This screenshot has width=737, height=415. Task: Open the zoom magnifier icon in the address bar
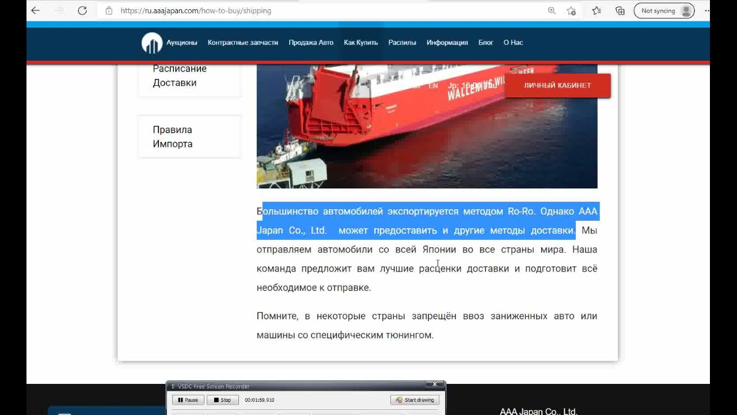pos(552,10)
